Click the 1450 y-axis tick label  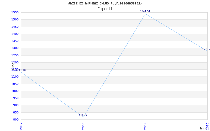[x=15, y=27]
